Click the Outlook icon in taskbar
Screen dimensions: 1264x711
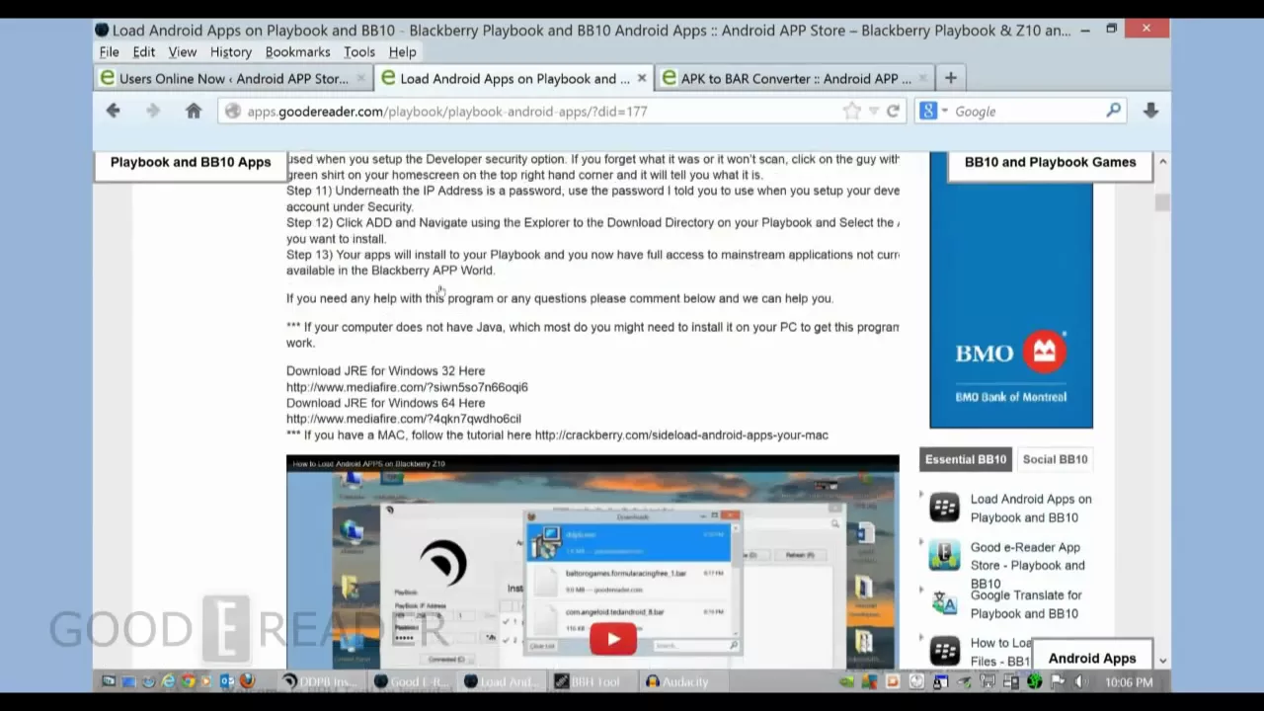pos(227,681)
